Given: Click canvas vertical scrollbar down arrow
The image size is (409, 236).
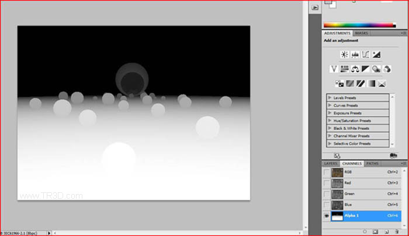Looking at the screenshot, I should click(x=305, y=227).
